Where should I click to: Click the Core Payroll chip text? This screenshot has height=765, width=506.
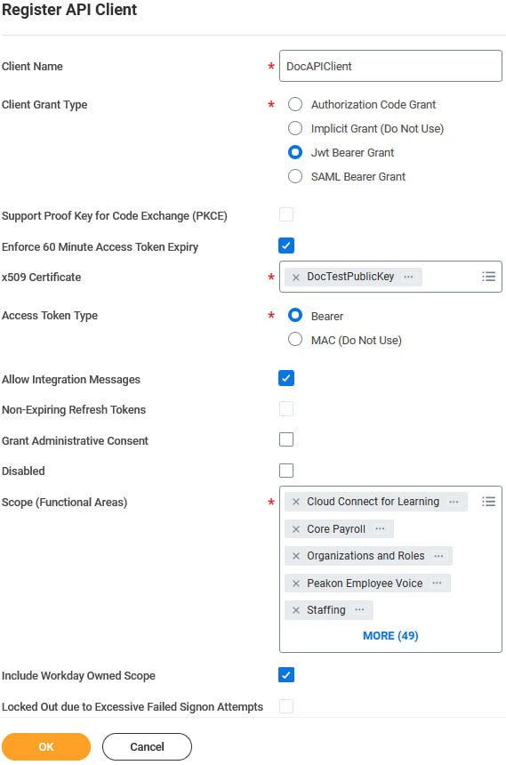(x=336, y=529)
